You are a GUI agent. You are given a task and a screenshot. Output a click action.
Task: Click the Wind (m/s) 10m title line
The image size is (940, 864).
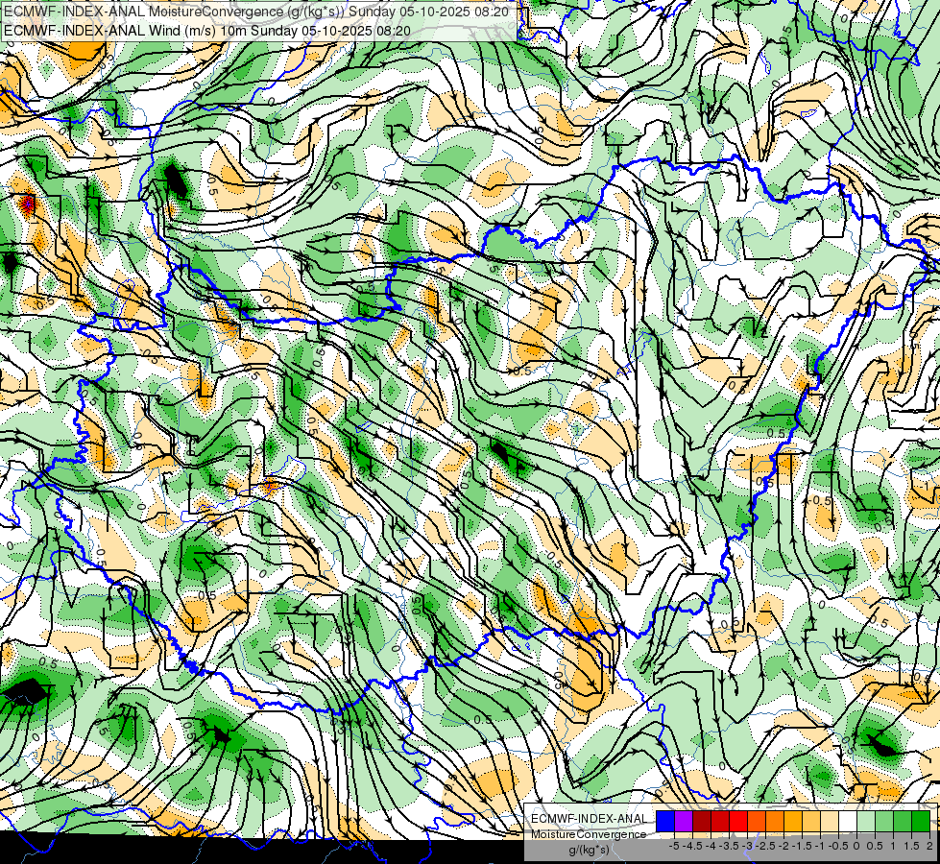point(206,31)
